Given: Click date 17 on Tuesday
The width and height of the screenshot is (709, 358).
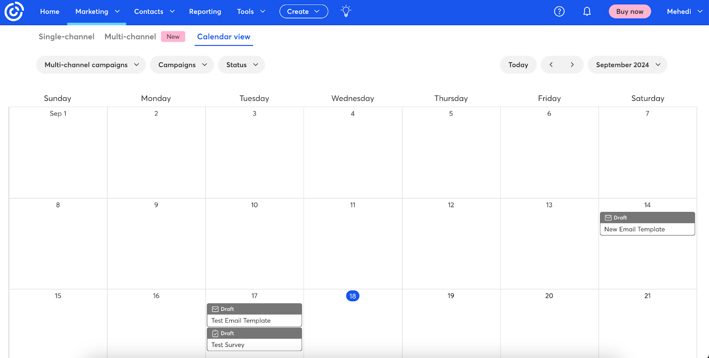Looking at the screenshot, I should click(254, 296).
